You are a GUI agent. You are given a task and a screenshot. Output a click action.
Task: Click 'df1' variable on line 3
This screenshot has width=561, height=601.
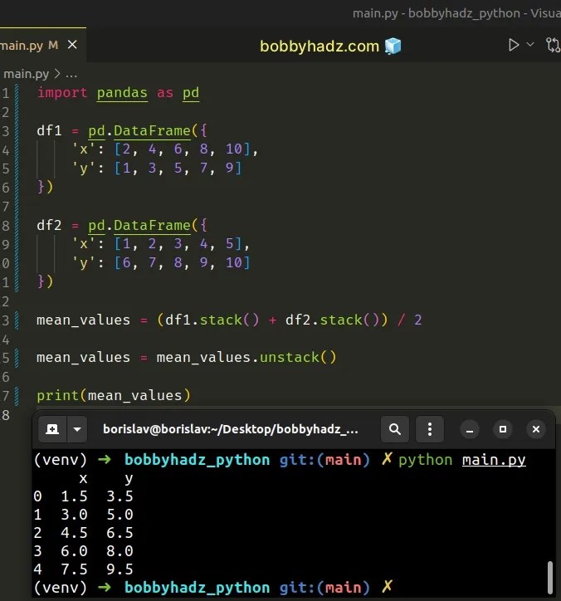[x=49, y=130]
